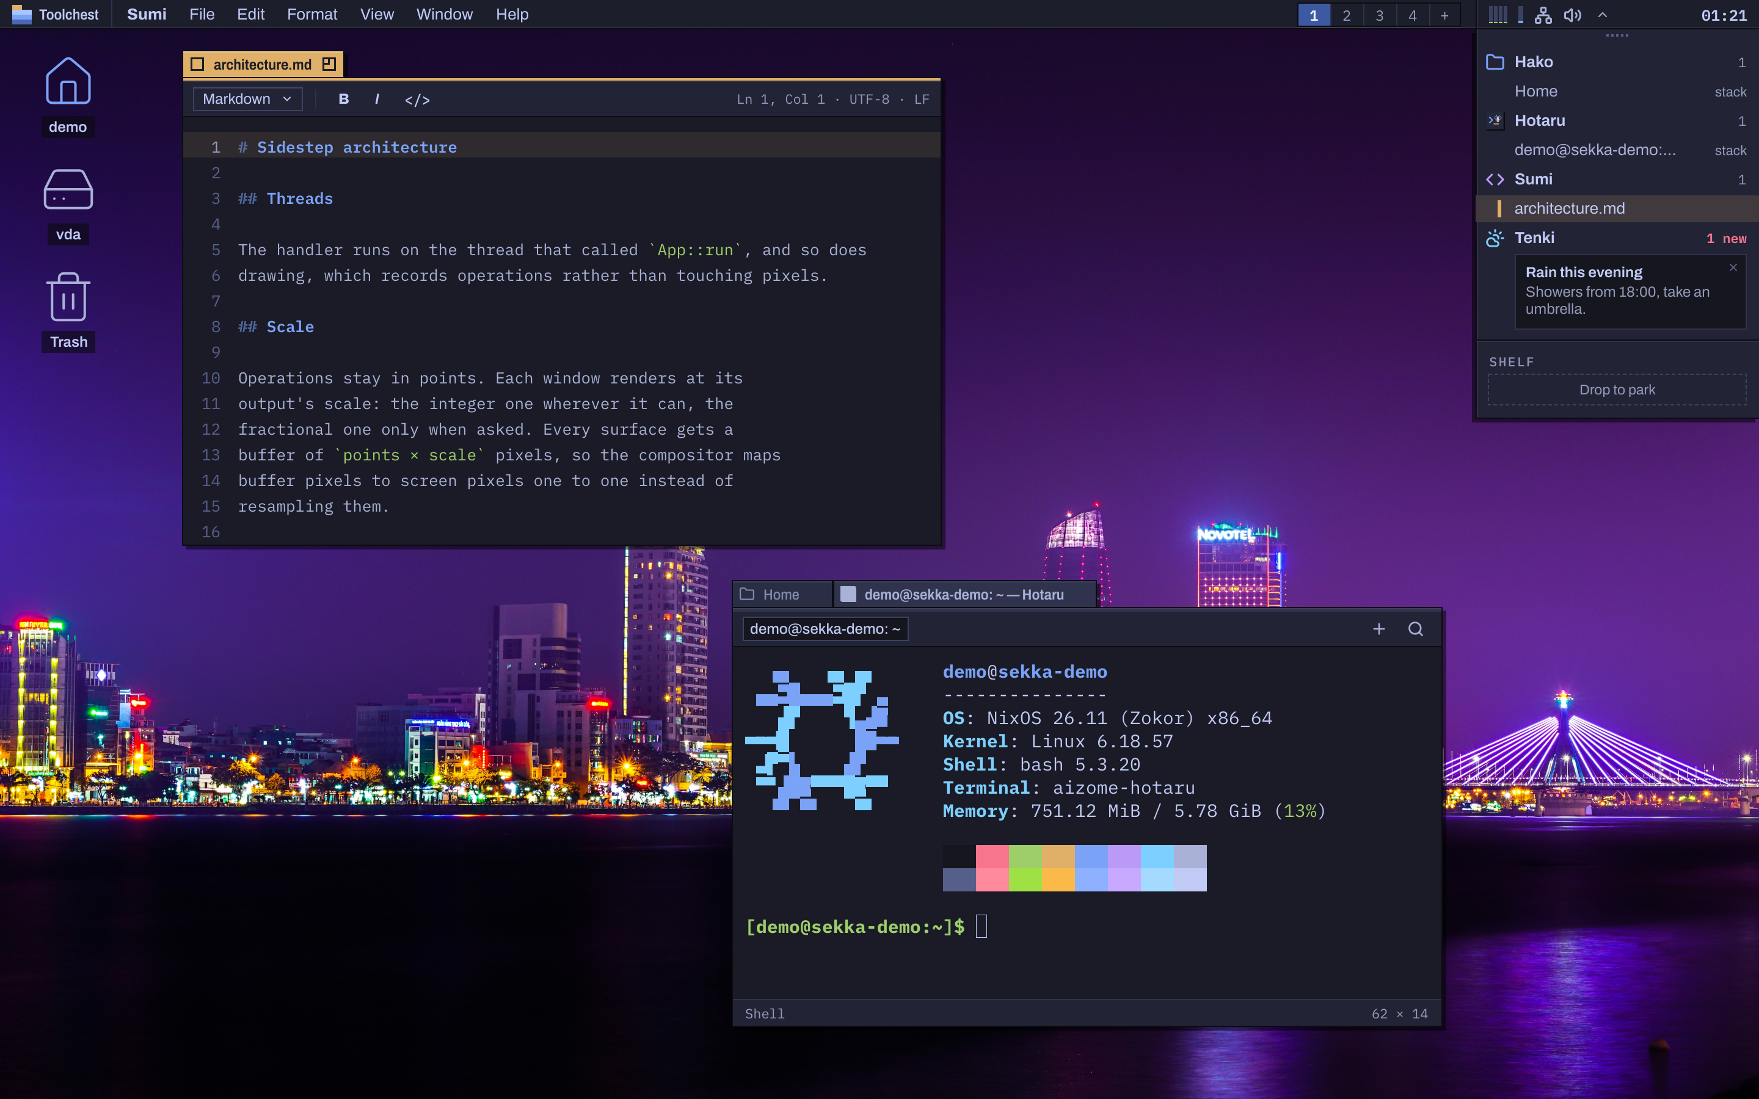Insert inline code with the </> button
The image size is (1759, 1099).
(x=417, y=99)
